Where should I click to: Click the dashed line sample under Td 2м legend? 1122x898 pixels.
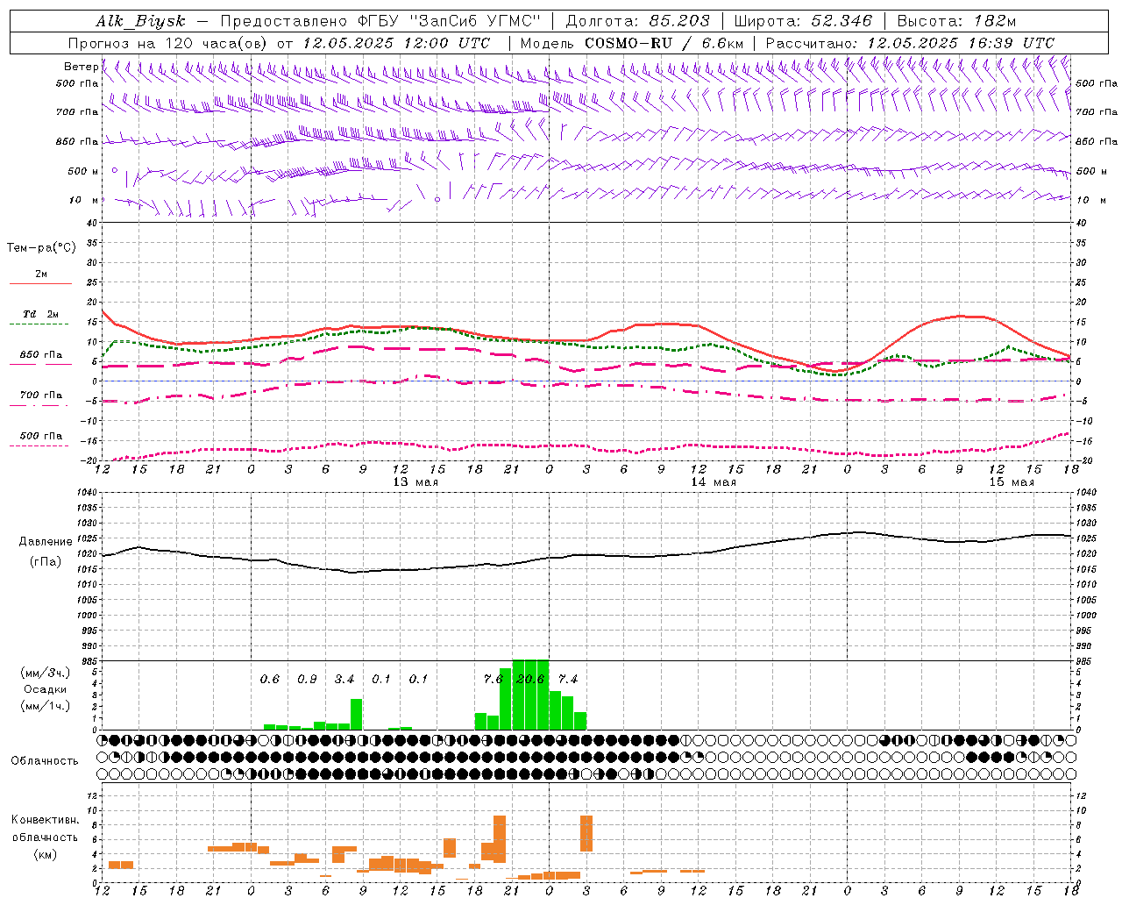[39, 324]
